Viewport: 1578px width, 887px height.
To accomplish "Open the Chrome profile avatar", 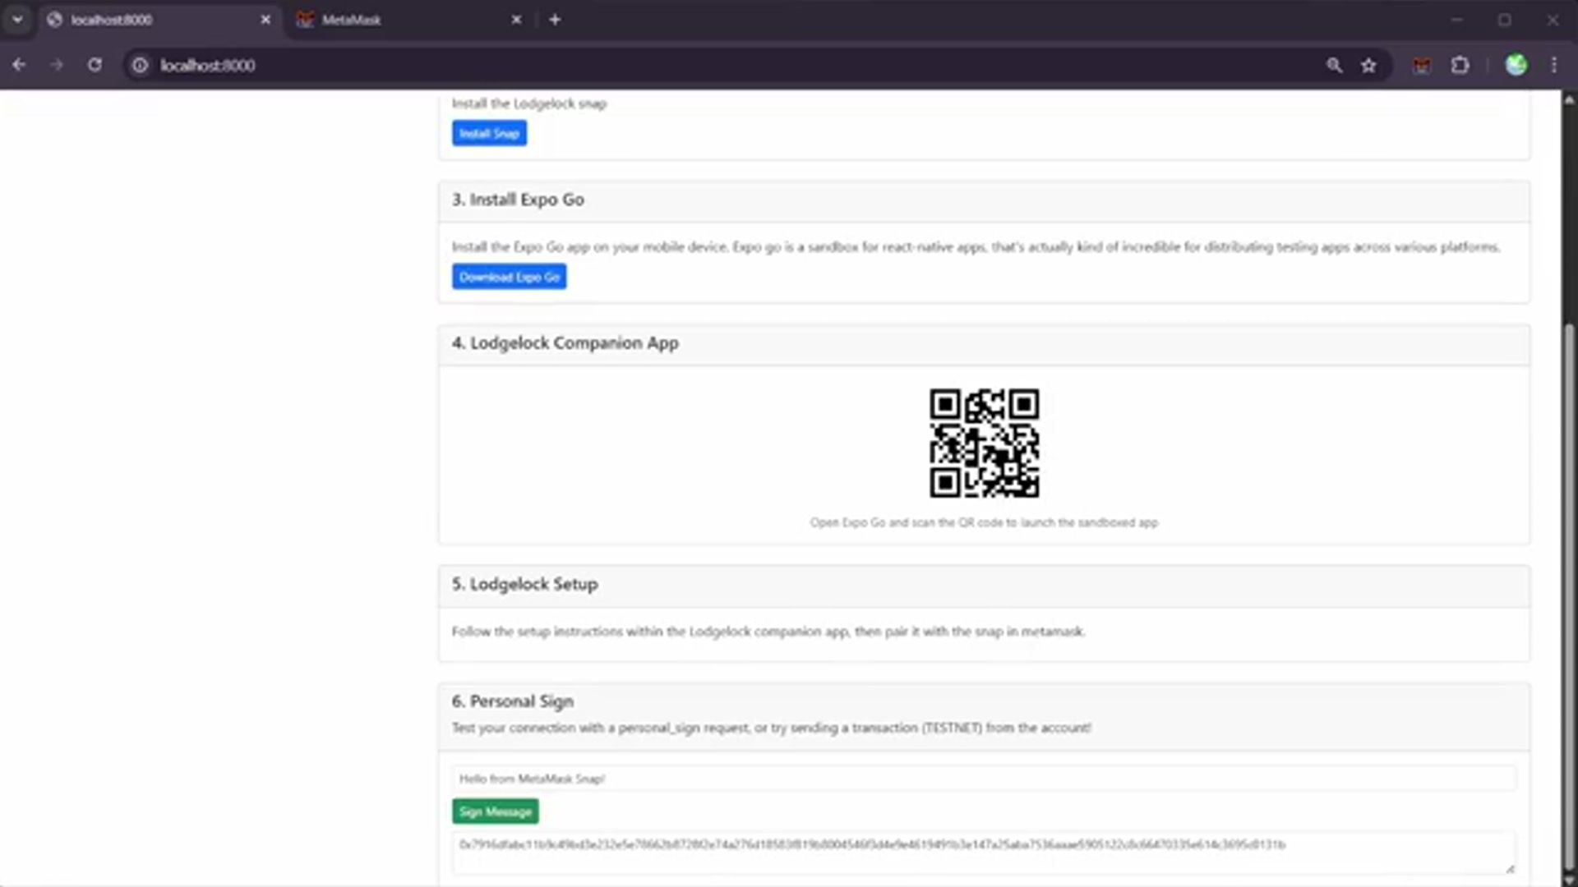I will tap(1516, 65).
